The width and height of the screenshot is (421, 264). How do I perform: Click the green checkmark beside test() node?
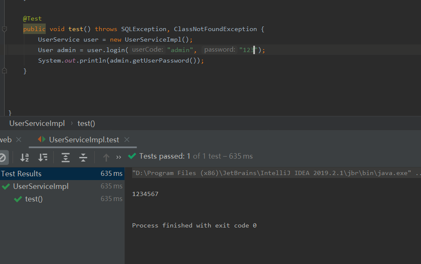pyautogui.click(x=17, y=199)
